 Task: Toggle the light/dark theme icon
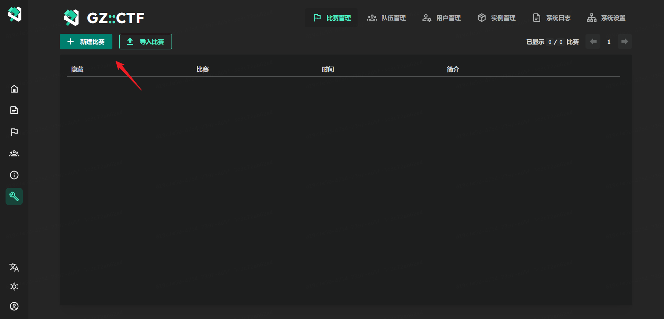[x=14, y=287]
